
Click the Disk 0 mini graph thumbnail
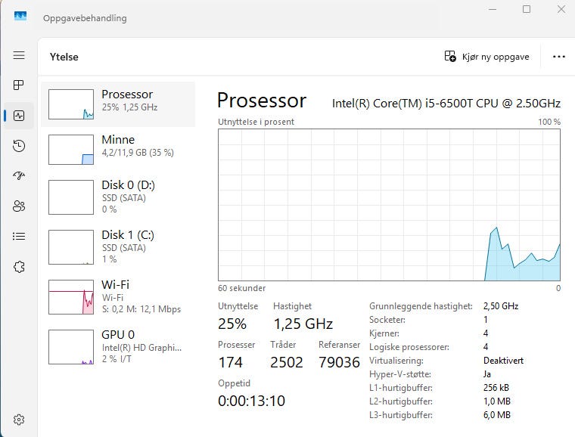coord(71,197)
